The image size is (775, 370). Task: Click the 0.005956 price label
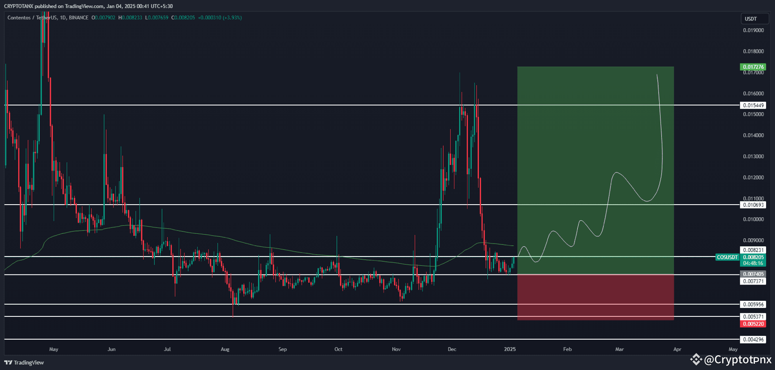753,305
